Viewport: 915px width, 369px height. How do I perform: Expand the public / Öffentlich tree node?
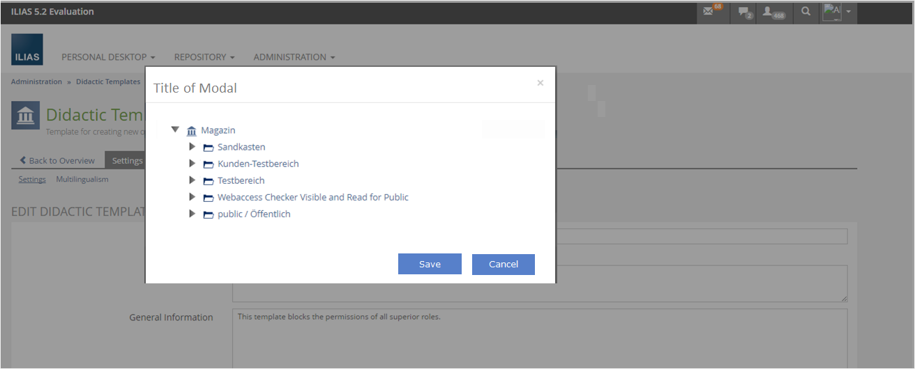[x=192, y=214]
